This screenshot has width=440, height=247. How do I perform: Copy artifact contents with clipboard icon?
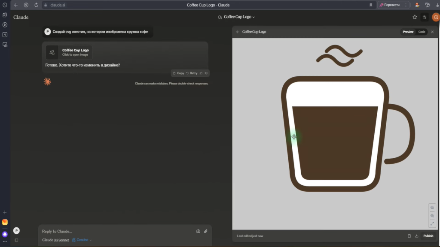pyautogui.click(x=409, y=236)
